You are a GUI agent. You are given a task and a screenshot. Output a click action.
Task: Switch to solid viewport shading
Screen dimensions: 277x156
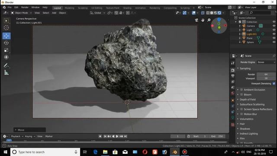[212, 13]
